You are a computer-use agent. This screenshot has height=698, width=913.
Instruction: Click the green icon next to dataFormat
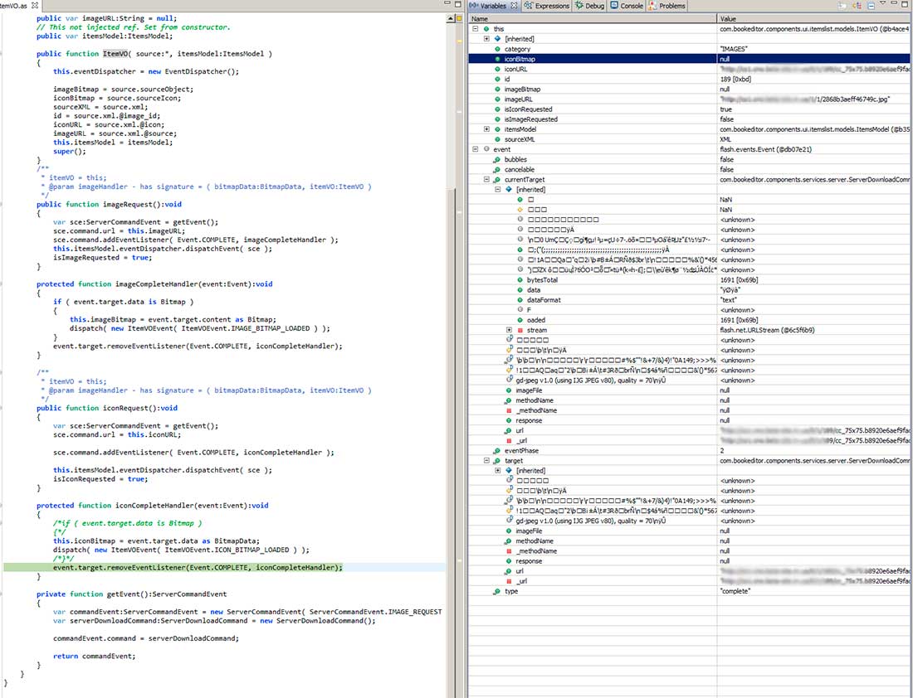(520, 299)
